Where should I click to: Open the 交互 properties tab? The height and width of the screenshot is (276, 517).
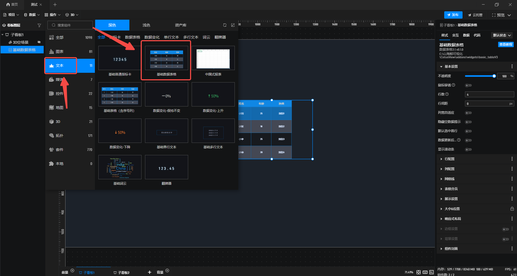[x=455, y=35]
